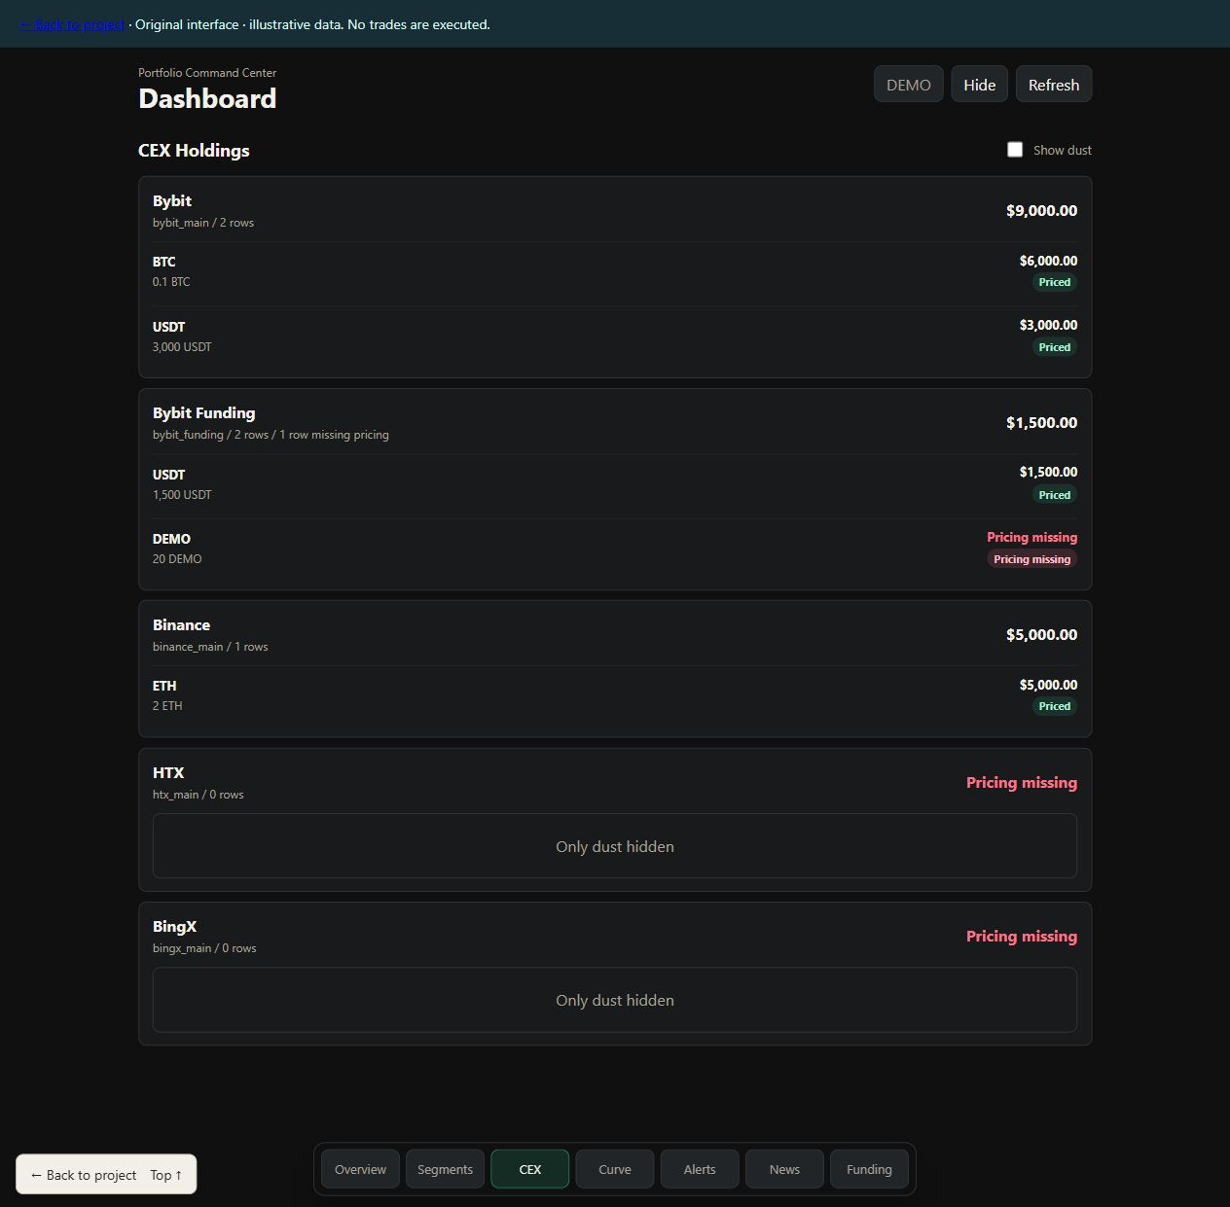Click the Bybit account heading
The image size is (1230, 1207).
coord(172,200)
